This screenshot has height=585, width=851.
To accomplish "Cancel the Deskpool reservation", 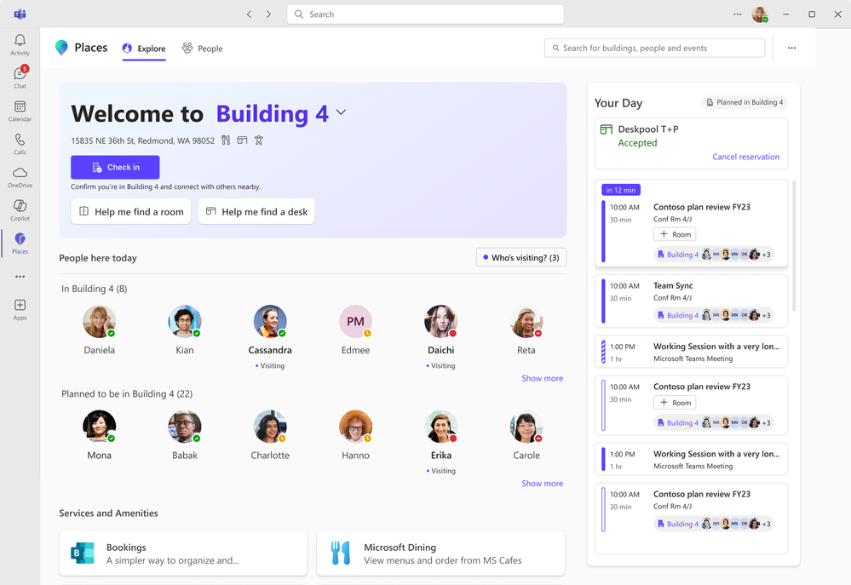I will coord(745,157).
